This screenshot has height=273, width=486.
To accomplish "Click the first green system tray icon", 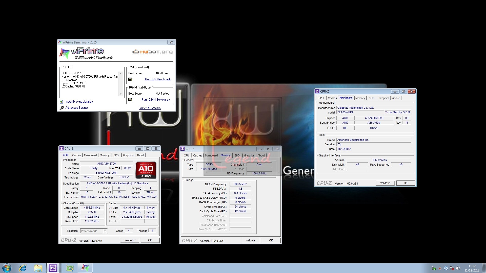I will pyautogui.click(x=434, y=268).
